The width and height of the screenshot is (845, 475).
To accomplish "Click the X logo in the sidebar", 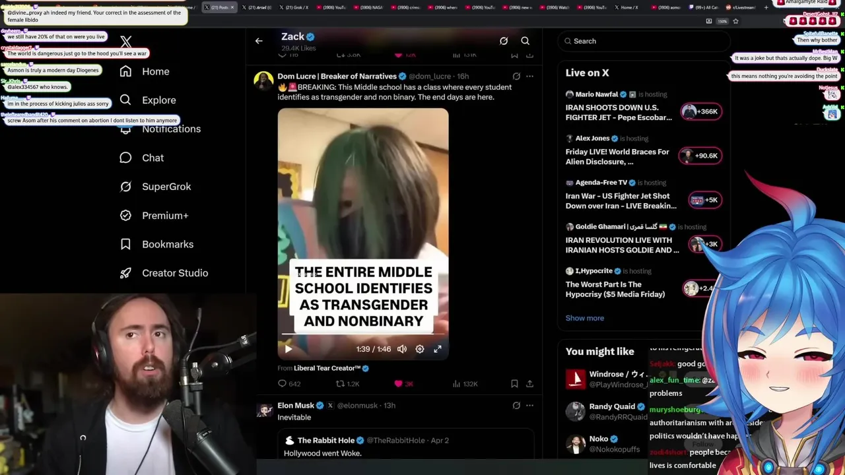I will pyautogui.click(x=126, y=42).
